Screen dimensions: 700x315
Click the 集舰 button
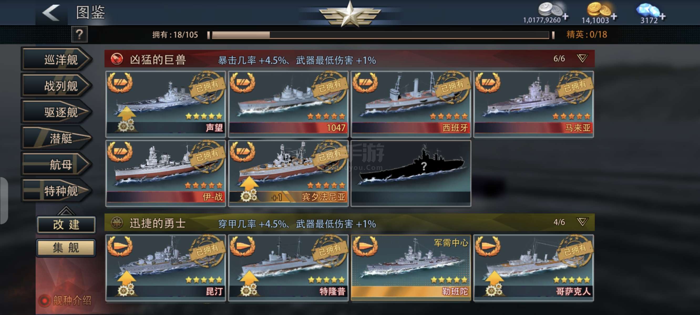point(66,248)
